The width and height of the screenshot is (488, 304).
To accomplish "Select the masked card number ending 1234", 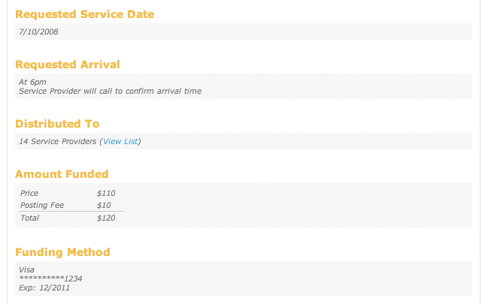I will coord(50,278).
